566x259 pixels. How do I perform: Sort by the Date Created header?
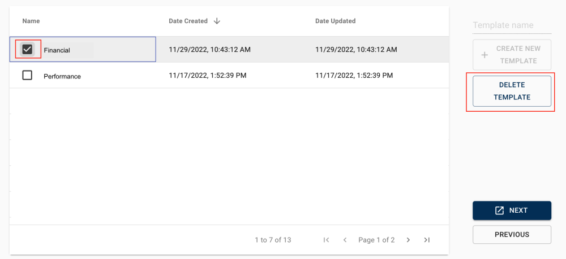coord(188,21)
